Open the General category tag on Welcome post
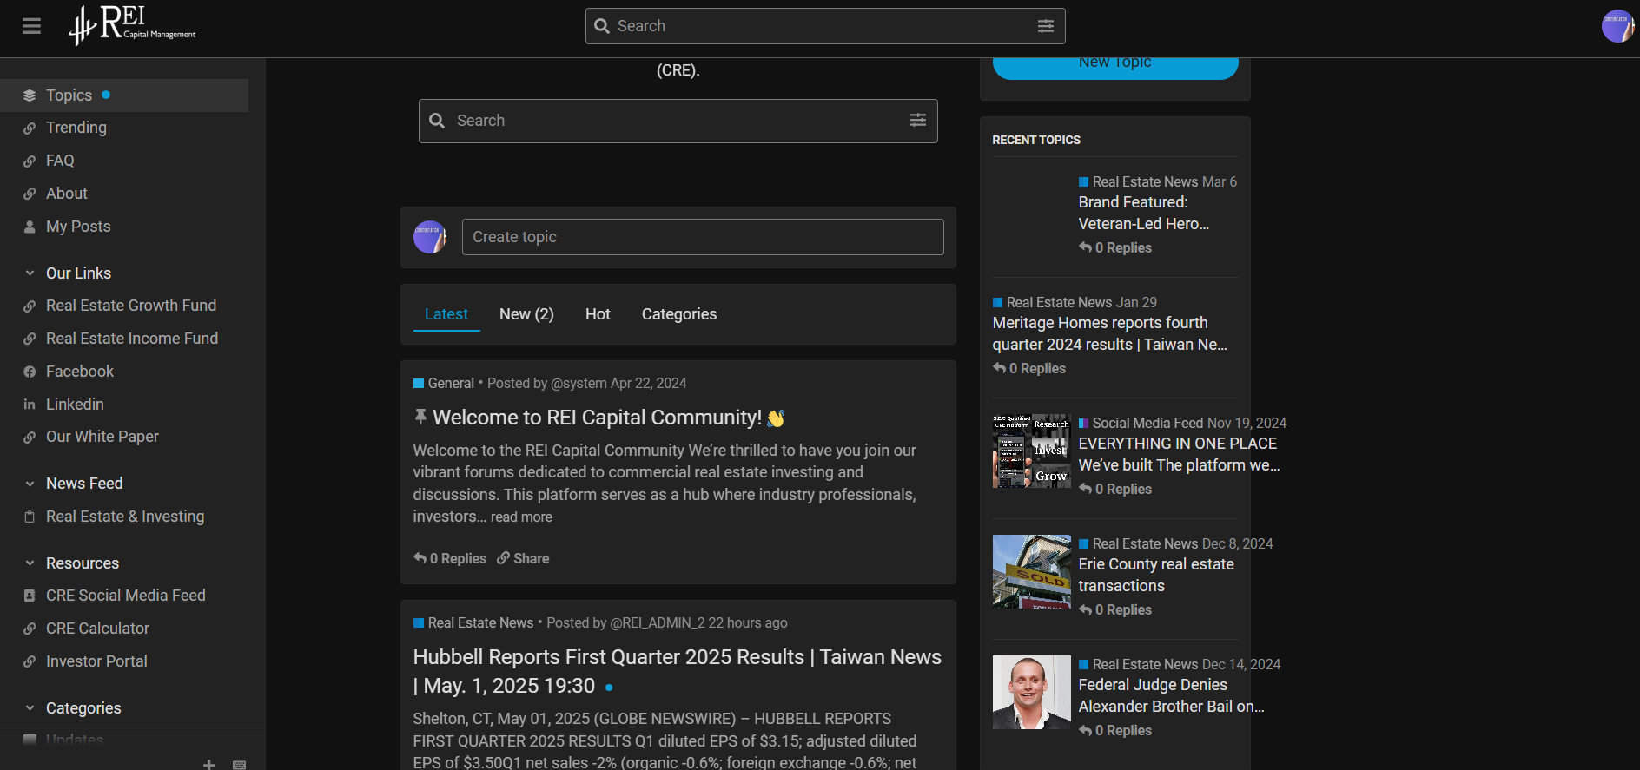This screenshot has width=1640, height=770. (444, 383)
